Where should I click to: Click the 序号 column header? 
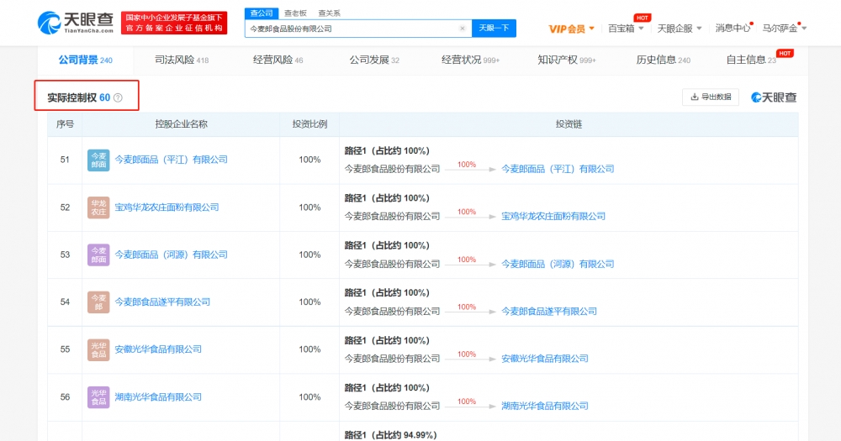[65, 124]
